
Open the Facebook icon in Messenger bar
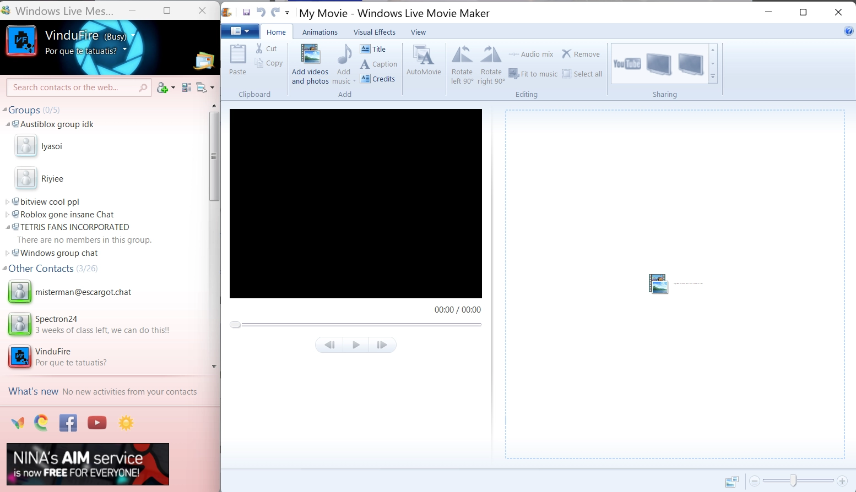[x=68, y=423]
